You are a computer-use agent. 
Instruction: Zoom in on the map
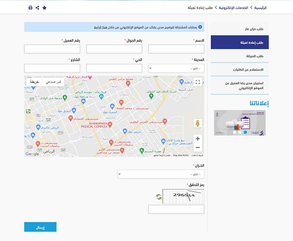tap(198, 139)
